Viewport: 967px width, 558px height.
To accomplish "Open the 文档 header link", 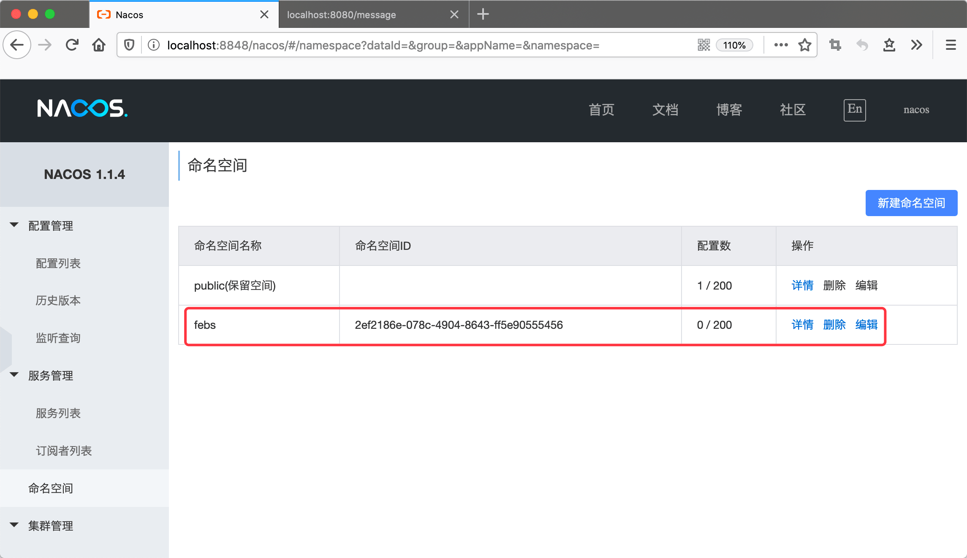I will pyautogui.click(x=665, y=110).
